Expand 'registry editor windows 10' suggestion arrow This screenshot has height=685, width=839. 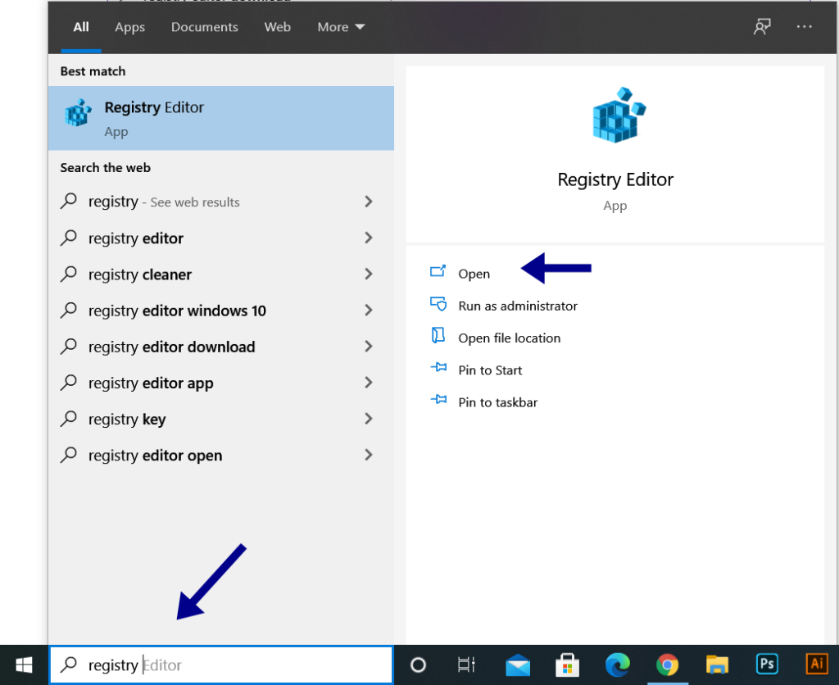click(x=368, y=311)
